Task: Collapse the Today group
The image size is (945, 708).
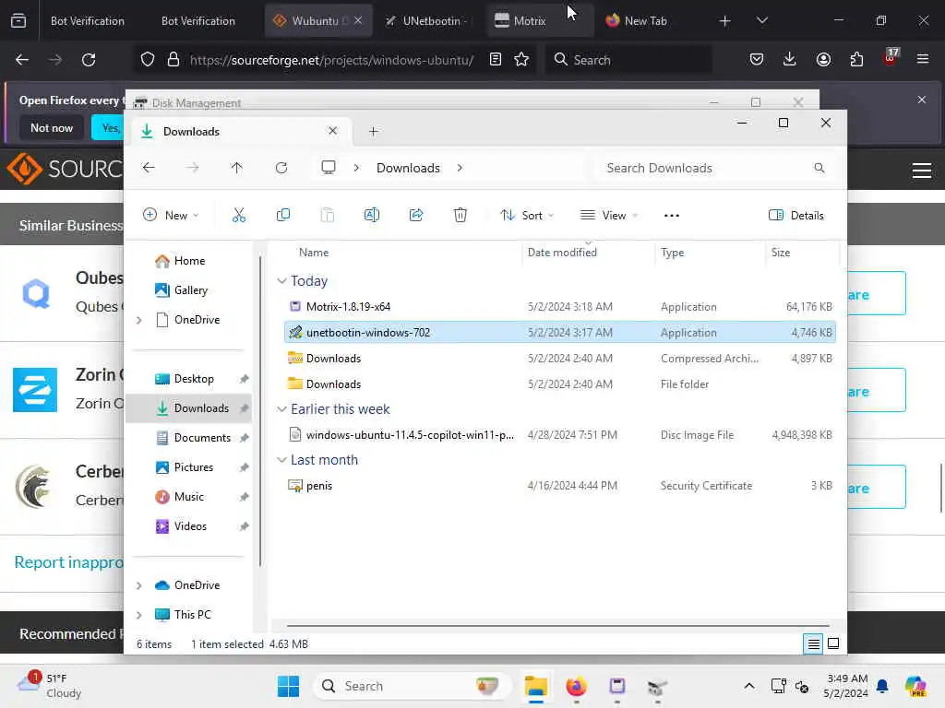Action: (x=281, y=281)
